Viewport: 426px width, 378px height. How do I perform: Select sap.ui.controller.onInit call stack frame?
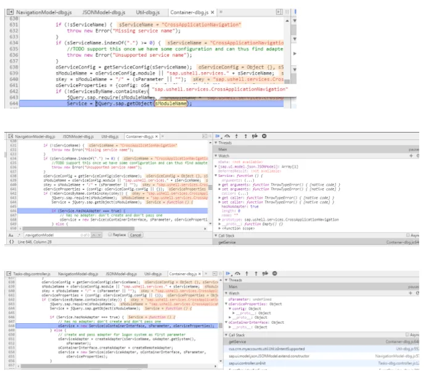click(321, 363)
